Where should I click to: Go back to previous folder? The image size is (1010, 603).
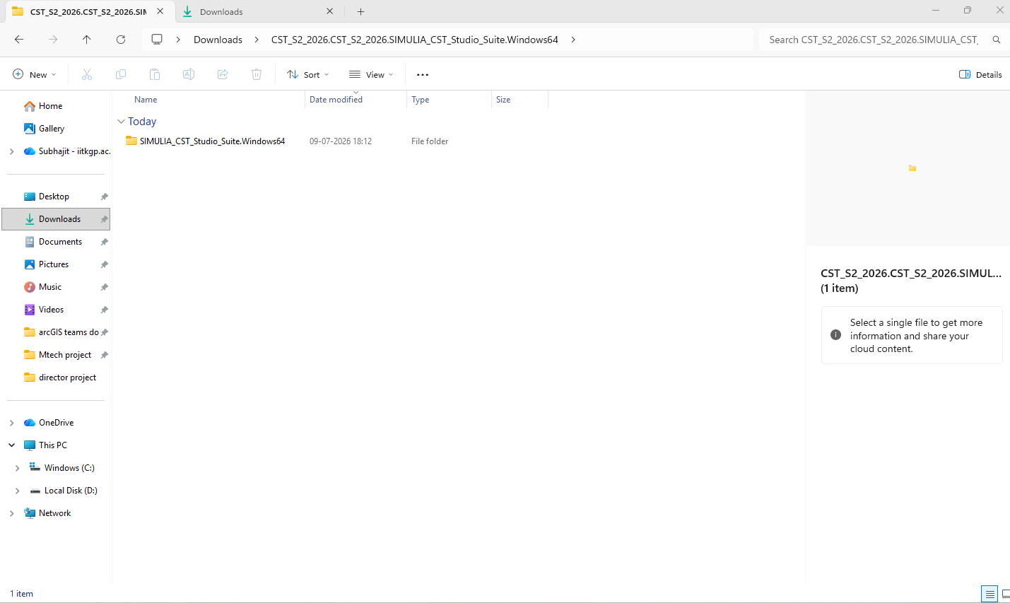(19, 40)
